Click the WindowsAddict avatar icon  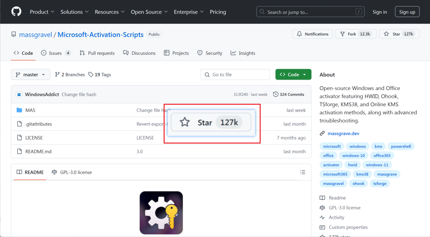(19, 95)
